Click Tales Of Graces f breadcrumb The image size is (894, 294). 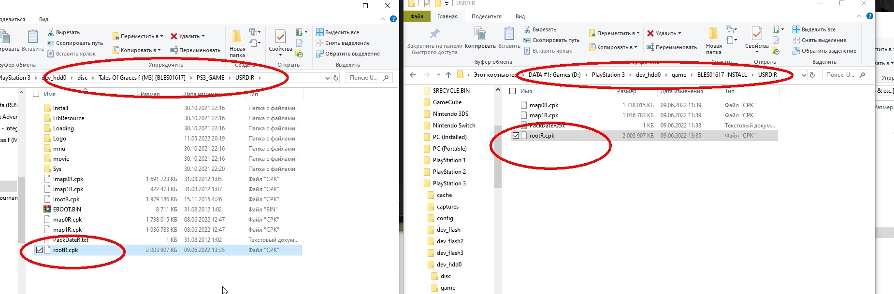142,78
